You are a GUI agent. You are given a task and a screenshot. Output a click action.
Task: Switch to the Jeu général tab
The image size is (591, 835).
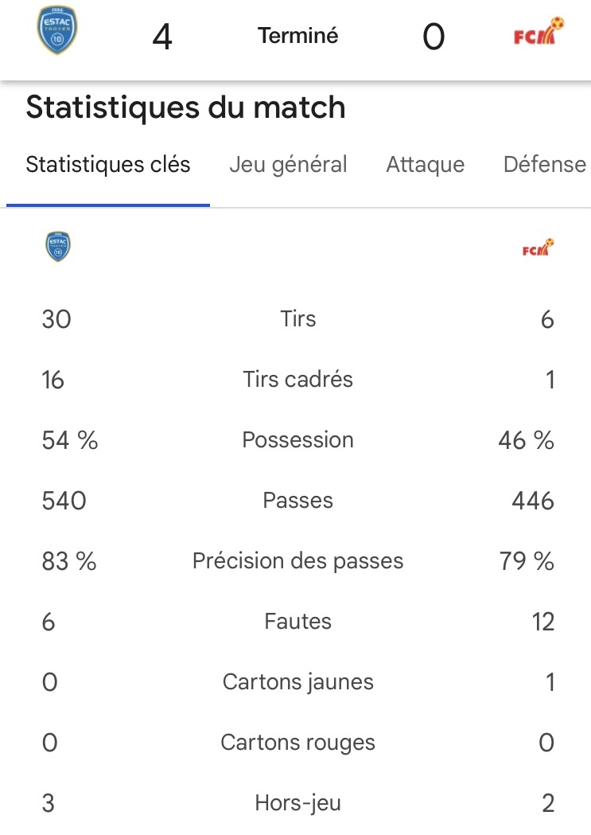point(288,165)
